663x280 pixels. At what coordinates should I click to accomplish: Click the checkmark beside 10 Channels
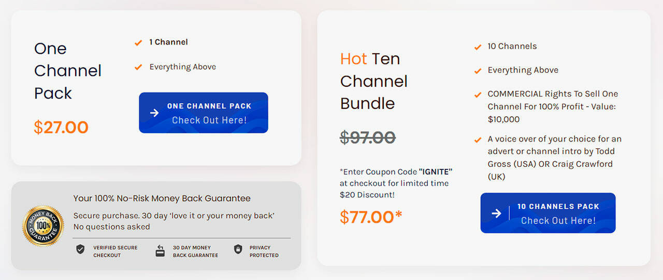pos(478,47)
